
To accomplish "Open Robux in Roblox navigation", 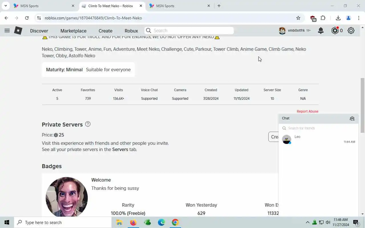I will point(131,31).
